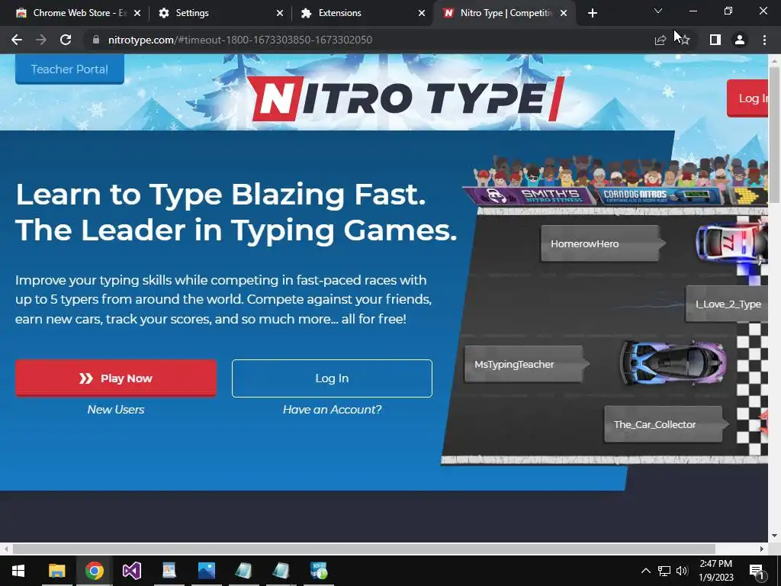Minimize the Chrome window
781x586 pixels.
pyautogui.click(x=693, y=11)
